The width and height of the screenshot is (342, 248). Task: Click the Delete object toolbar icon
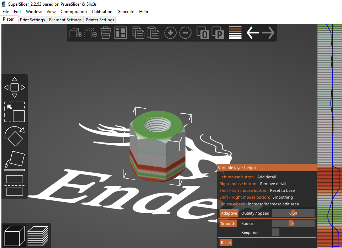click(90, 33)
